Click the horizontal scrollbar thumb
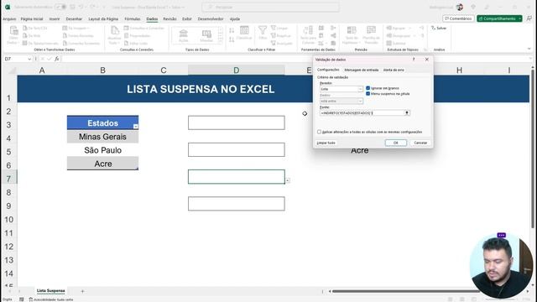Image resolution: width=537 pixels, height=302 pixels. coord(406,291)
